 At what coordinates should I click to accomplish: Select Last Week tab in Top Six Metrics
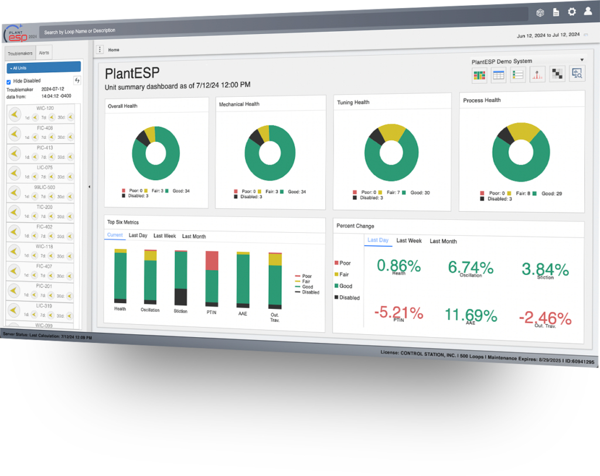pos(165,236)
